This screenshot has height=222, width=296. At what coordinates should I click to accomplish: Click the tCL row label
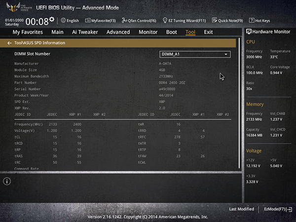click(x=17, y=137)
